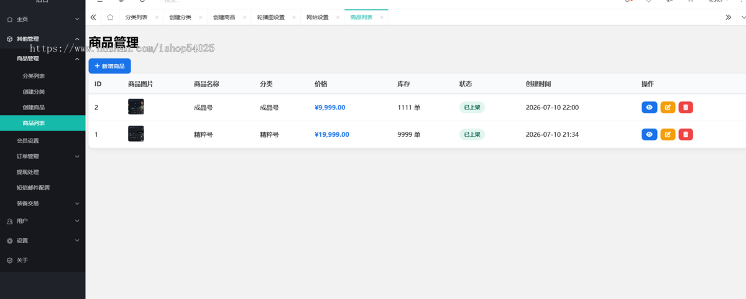The width and height of the screenshot is (746, 299).
Task: Switch to the 创建分类 tab
Action: coord(180,17)
